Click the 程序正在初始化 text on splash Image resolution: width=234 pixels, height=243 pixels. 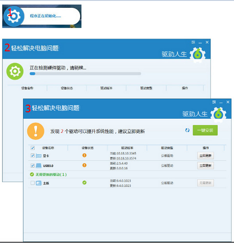[x=45, y=16]
